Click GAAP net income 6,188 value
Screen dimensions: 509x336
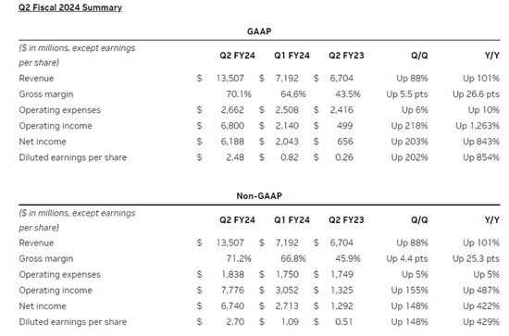click(232, 142)
